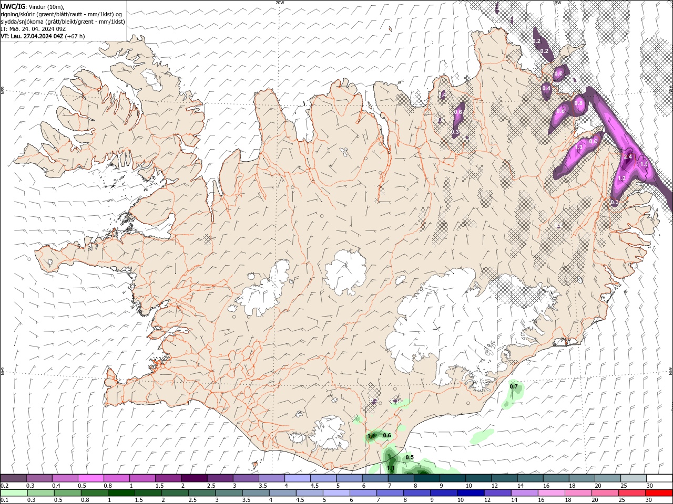Select lower legend swatch labeled 14
The width and height of the screenshot is (673, 504).
point(524,493)
